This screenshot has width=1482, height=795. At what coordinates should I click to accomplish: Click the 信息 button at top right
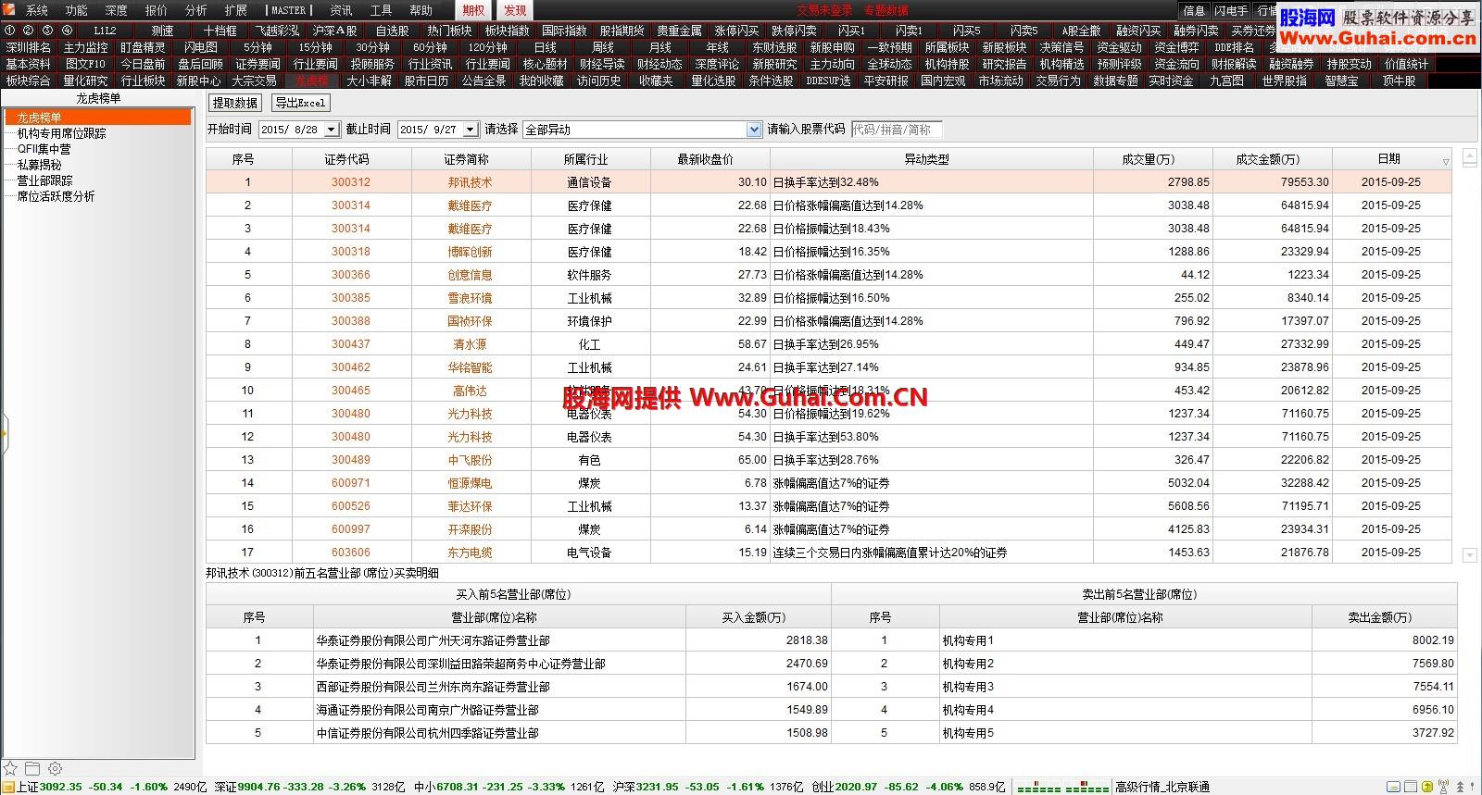[1194, 10]
